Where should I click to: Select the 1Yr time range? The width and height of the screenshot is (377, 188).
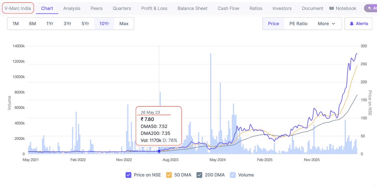tap(50, 24)
